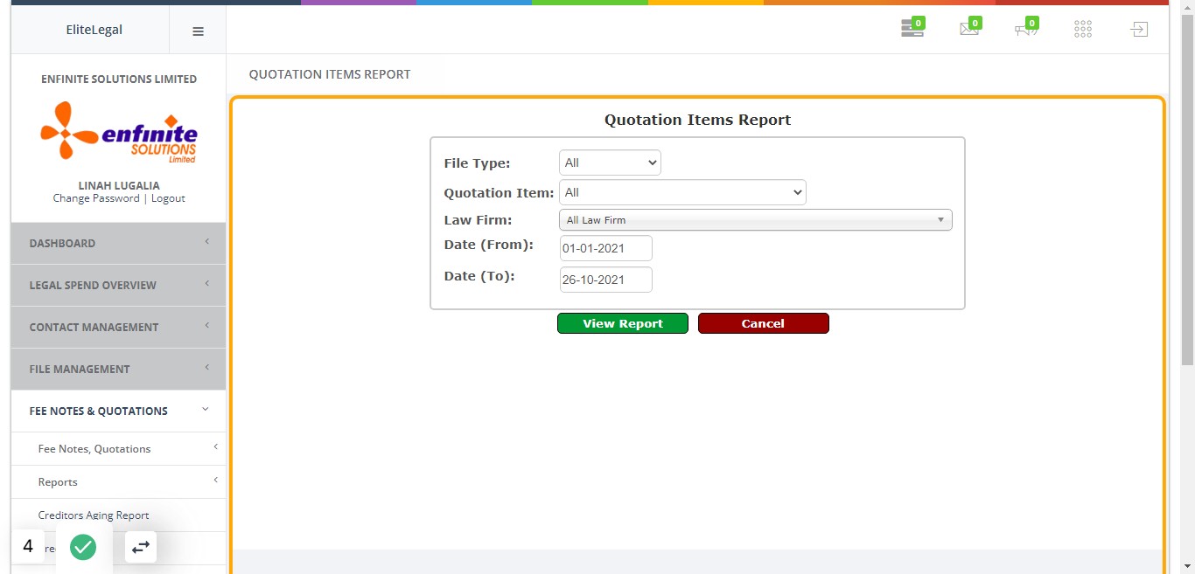Viewport: 1195px width, 574px height.
Task: Open the megaphone announcements icon
Action: [1026, 29]
